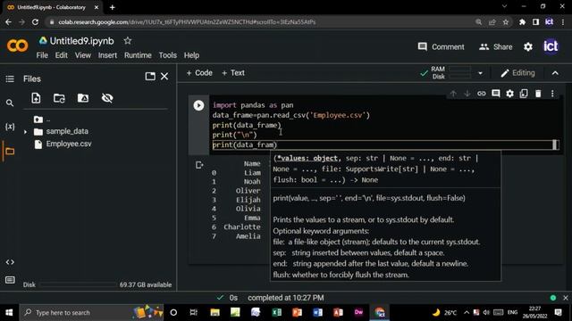
Task: Copy link to cell
Action: [481, 94]
